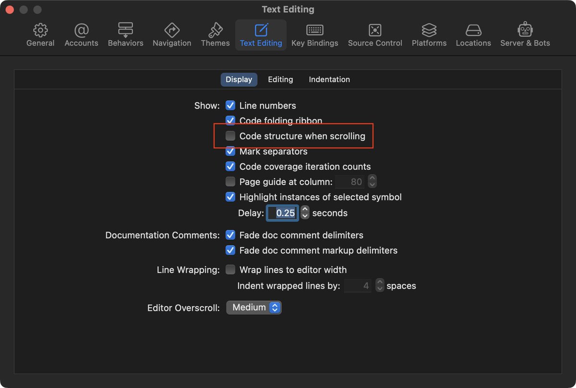Viewport: 576px width, 388px height.
Task: Open the Editor Overscroll Medium dropdown
Action: 254,308
